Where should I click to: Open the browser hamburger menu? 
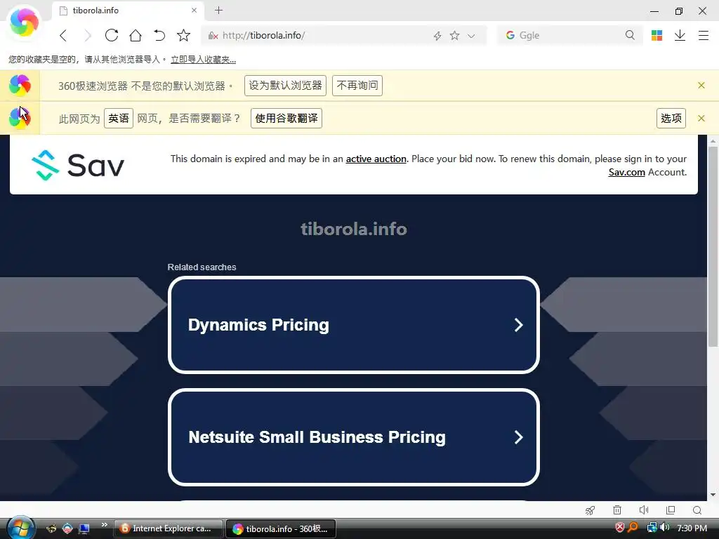pos(704,35)
